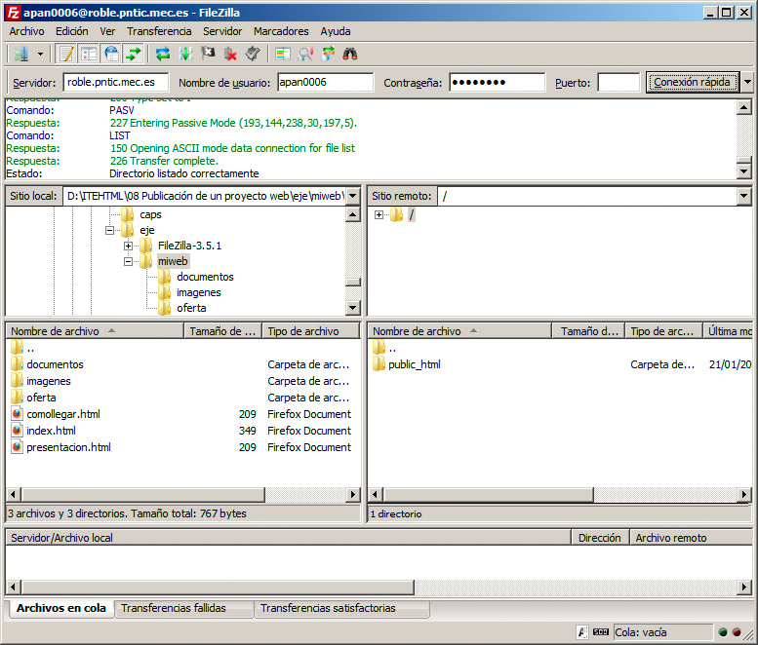Click local file list horizontal scrollbar right arrow
This screenshot has height=645, width=758.
coord(353,494)
